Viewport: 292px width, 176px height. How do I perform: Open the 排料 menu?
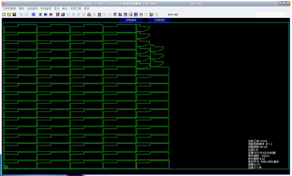click(x=21, y=9)
